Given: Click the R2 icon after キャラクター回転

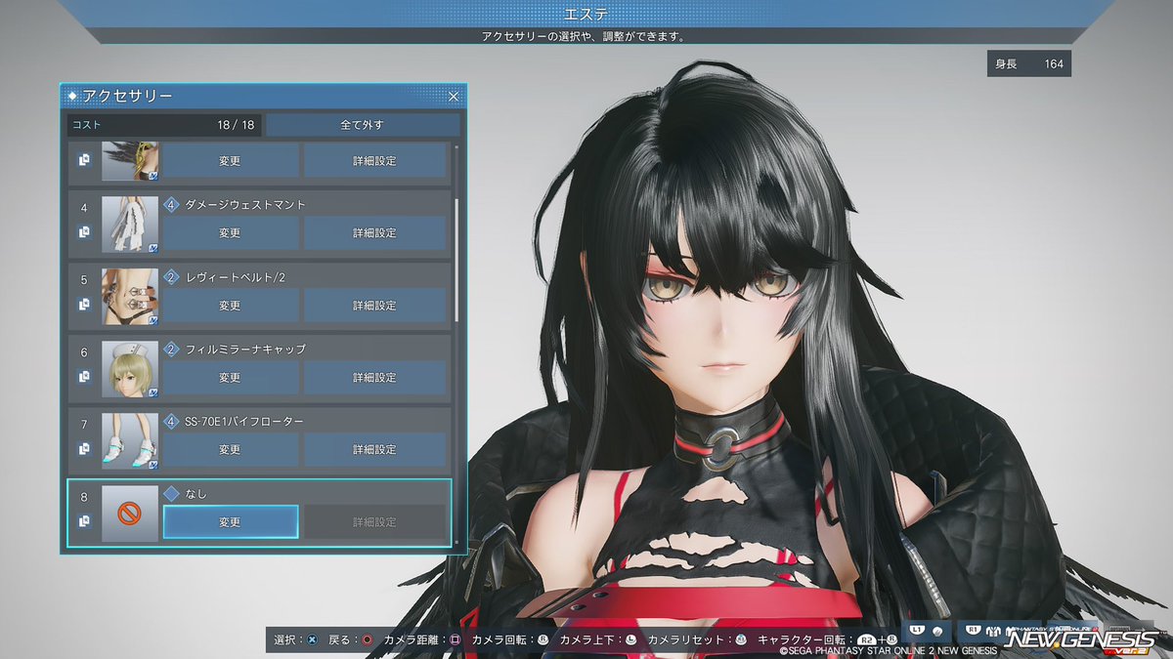Looking at the screenshot, I should coord(865,640).
